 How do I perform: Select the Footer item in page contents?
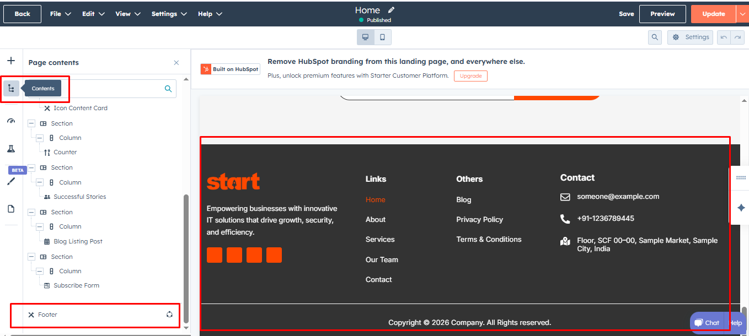point(48,315)
